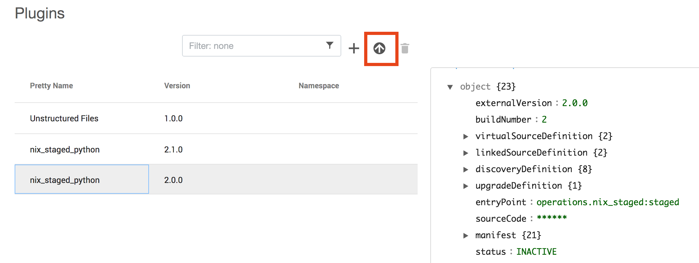
Task: Select nix_staged_python version 2.1.0 row
Action: (65, 150)
